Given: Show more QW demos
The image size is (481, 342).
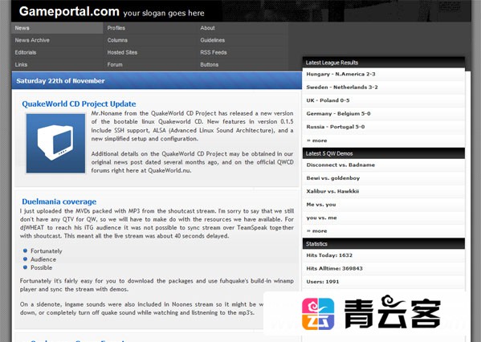Looking at the screenshot, I should pos(317,231).
